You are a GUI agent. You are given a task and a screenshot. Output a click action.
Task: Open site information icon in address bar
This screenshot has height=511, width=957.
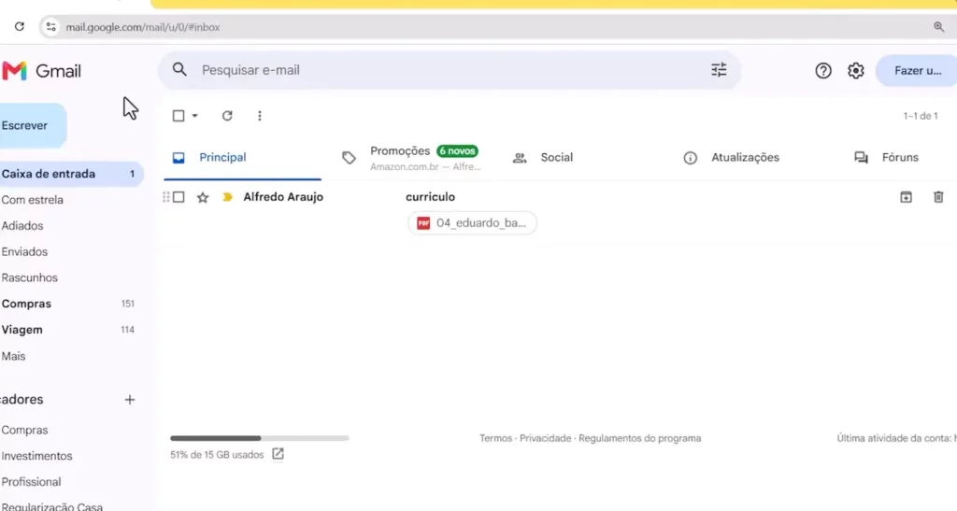point(51,27)
